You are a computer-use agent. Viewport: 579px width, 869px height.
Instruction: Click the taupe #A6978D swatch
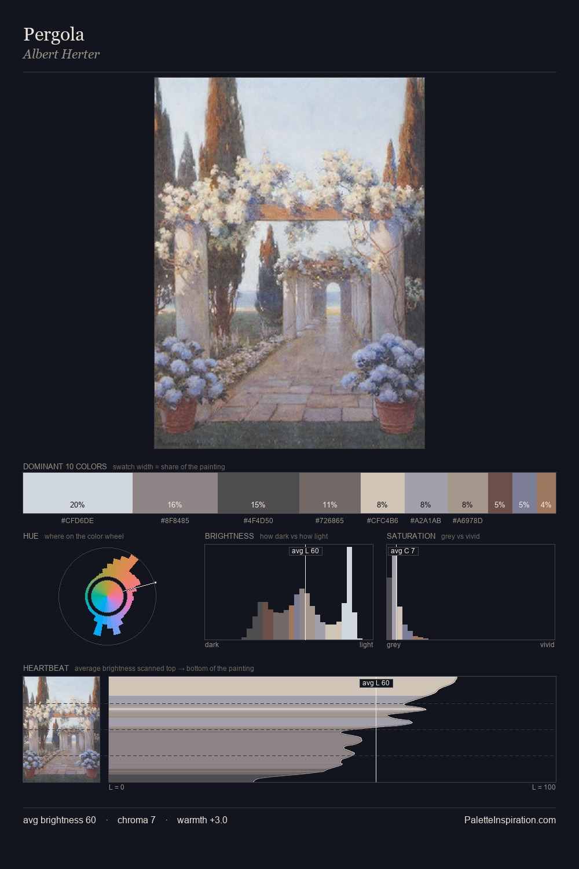[468, 493]
